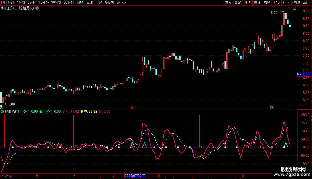This screenshot has width=312, height=179.
Task: Open the 多股 multi-stock view
Action: 247,2
